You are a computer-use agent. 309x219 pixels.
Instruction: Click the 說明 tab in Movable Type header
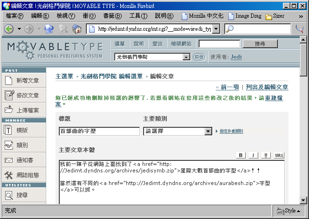tap(139, 43)
